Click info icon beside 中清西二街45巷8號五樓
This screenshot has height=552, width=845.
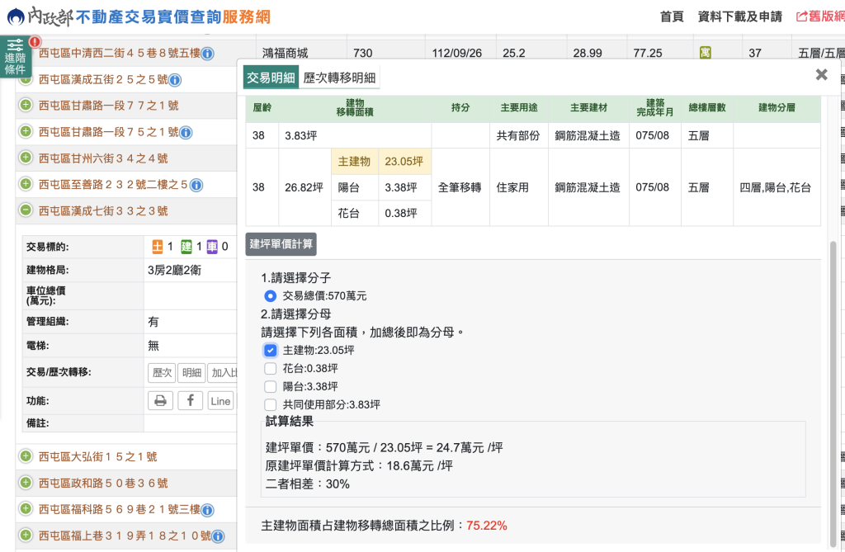point(208,54)
